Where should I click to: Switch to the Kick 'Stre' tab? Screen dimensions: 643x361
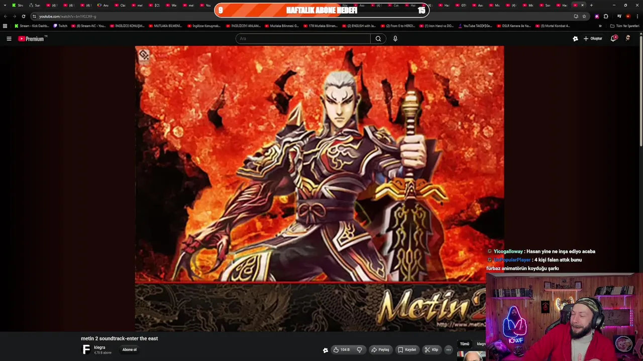click(x=18, y=5)
